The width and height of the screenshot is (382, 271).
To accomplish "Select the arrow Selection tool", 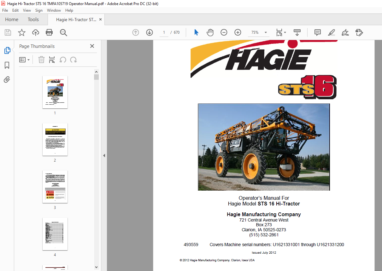I will (196, 32).
